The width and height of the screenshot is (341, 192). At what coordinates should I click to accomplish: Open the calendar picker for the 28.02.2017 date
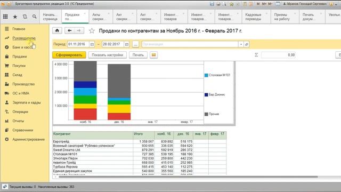pos(127,44)
